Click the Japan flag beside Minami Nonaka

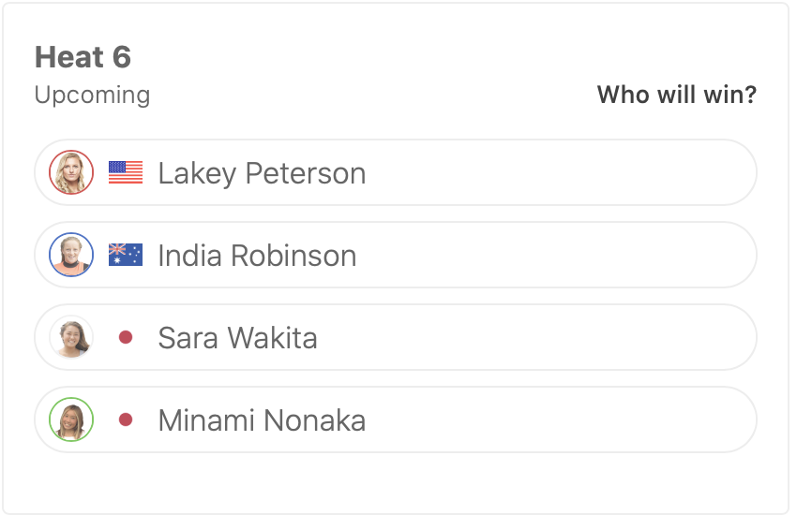click(126, 419)
